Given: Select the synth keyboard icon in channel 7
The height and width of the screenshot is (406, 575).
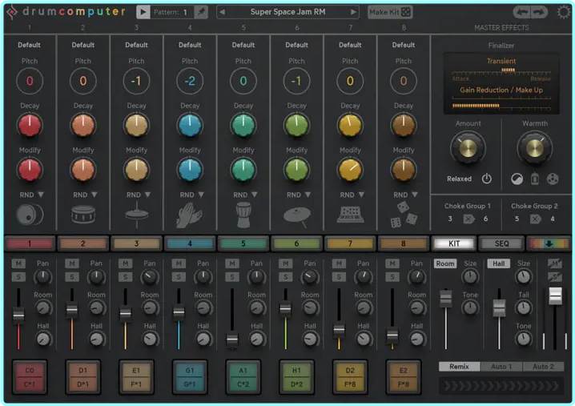Looking at the screenshot, I should (350, 215).
